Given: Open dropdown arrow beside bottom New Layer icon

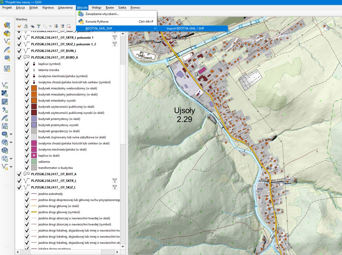Looking at the screenshot, I should click(11, 167).
